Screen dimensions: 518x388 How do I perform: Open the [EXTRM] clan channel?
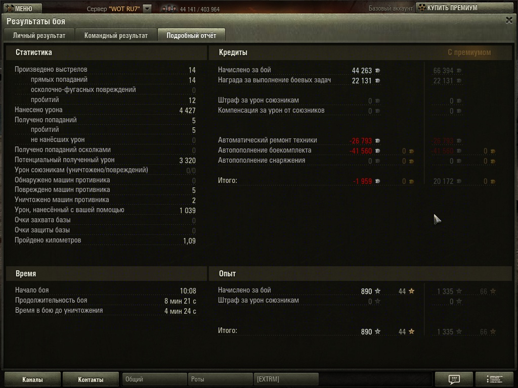coord(286,379)
